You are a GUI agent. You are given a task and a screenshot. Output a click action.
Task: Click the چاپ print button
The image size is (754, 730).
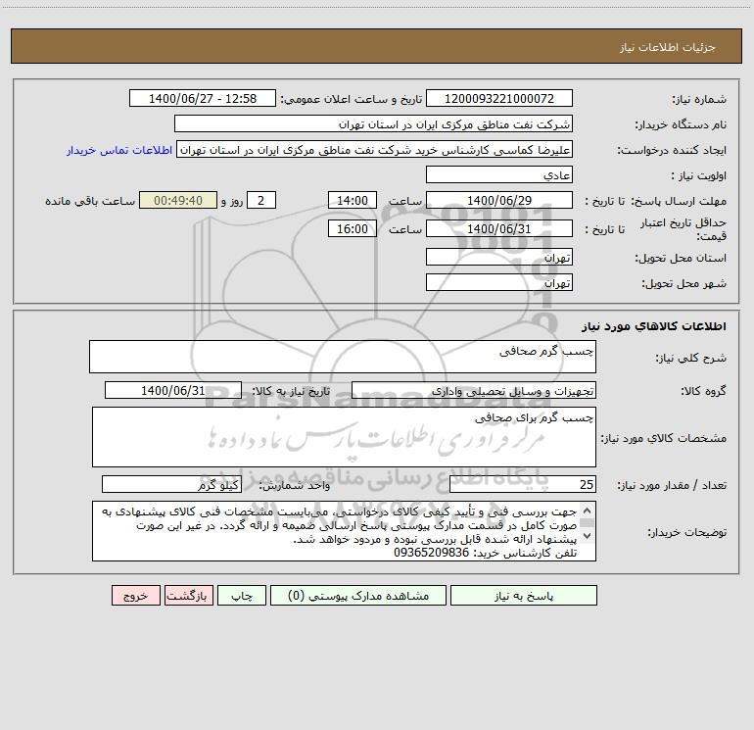click(242, 596)
